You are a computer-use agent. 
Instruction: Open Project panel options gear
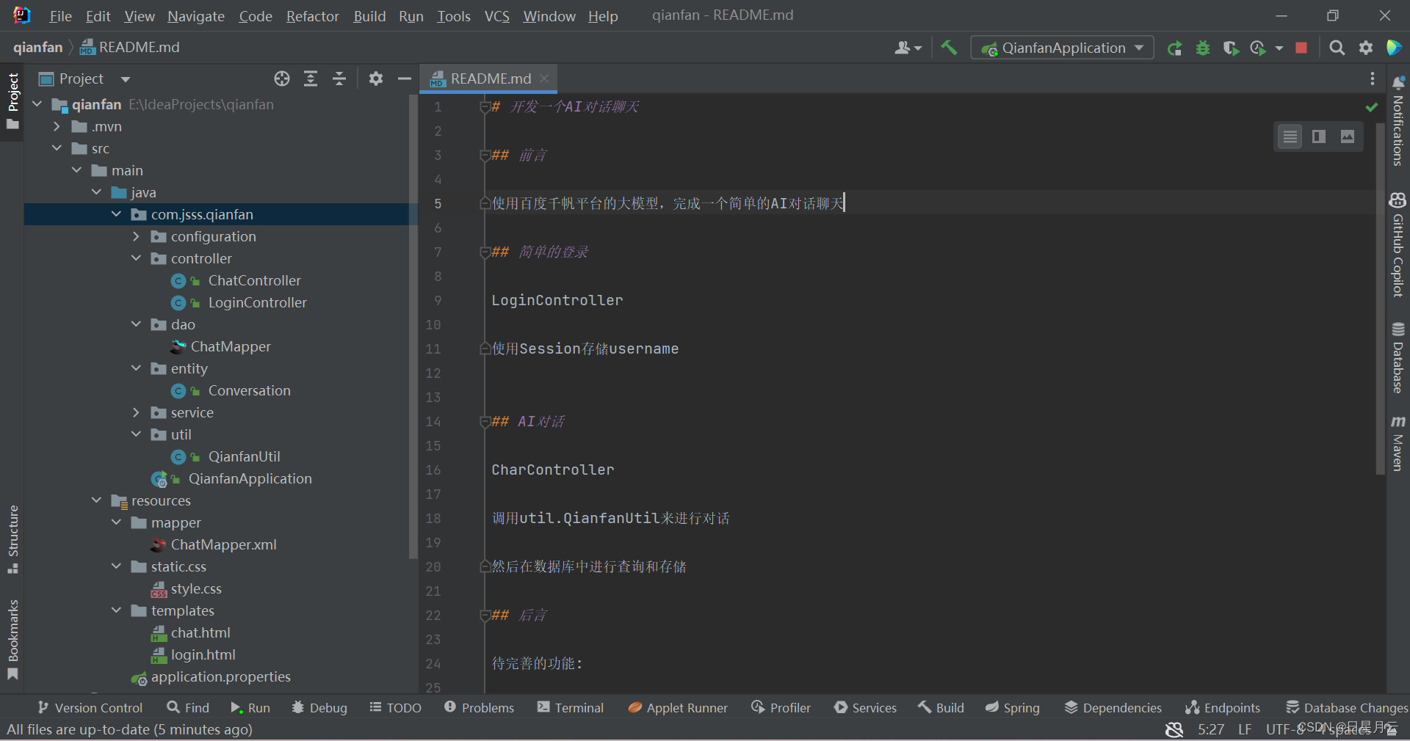coord(376,79)
